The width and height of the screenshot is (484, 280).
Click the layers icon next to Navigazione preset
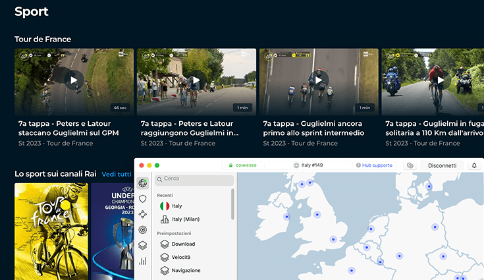(165, 270)
